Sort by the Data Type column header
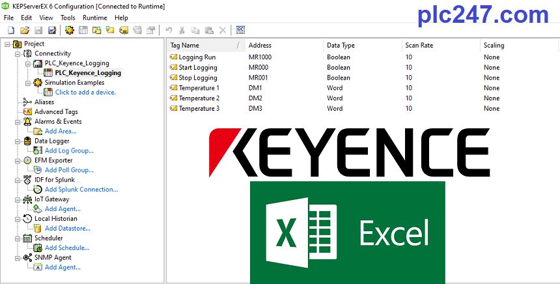The height and width of the screenshot is (284, 560). (x=363, y=46)
